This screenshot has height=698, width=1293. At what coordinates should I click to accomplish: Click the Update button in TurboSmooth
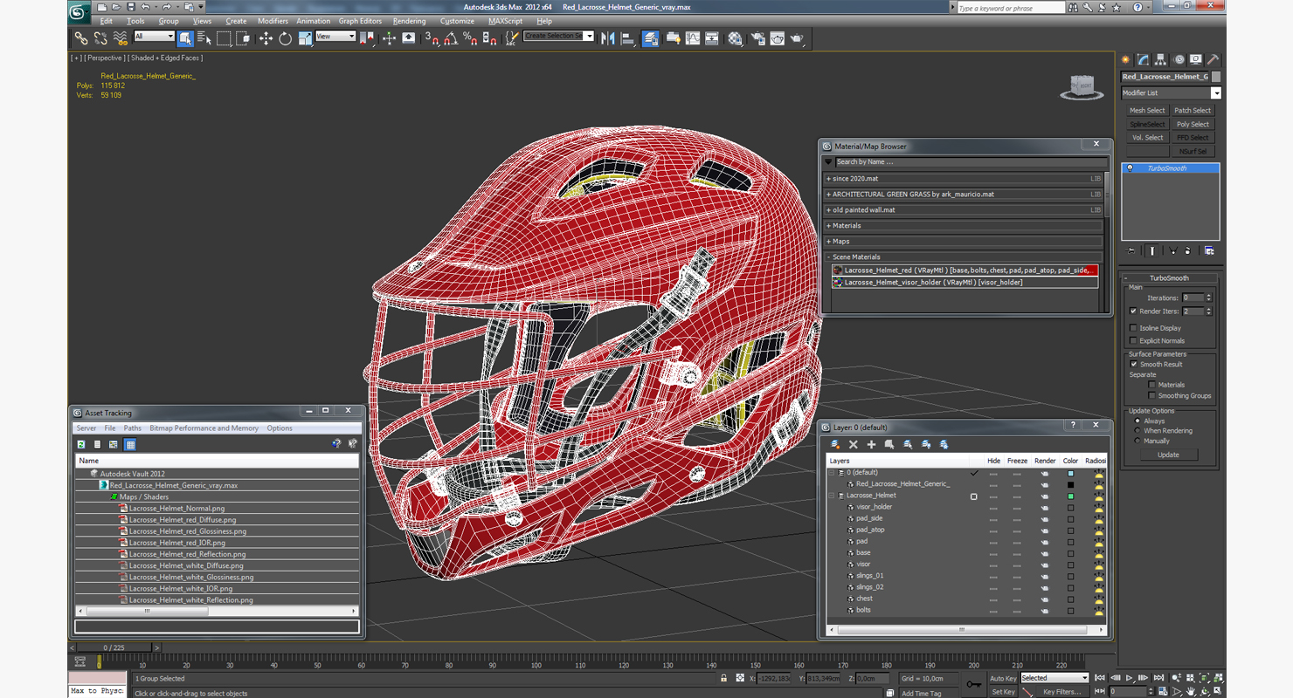tap(1168, 455)
